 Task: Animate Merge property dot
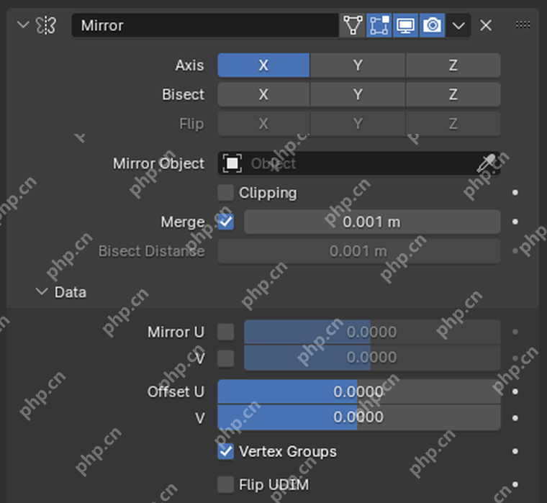point(515,222)
